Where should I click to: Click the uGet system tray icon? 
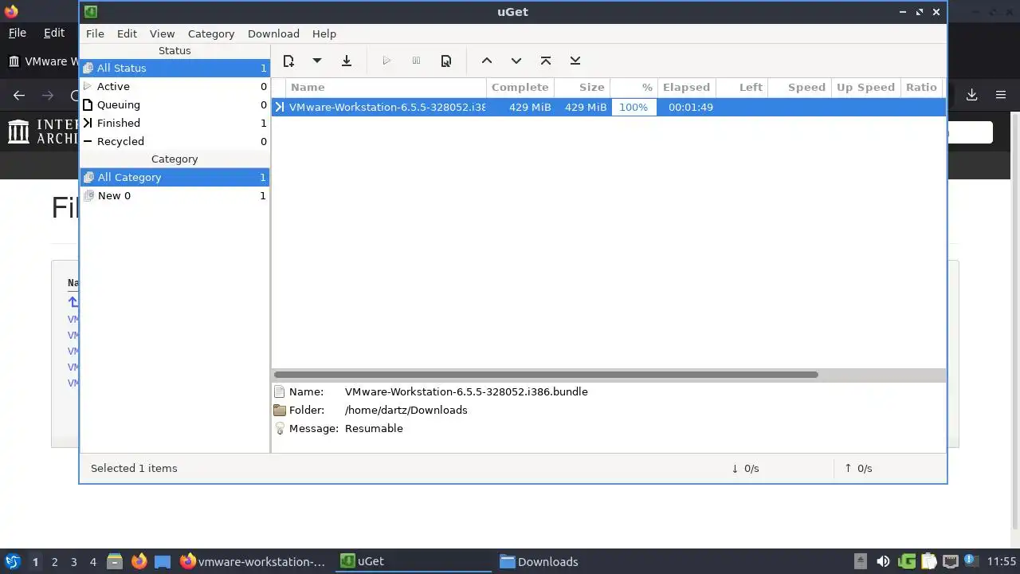906,561
